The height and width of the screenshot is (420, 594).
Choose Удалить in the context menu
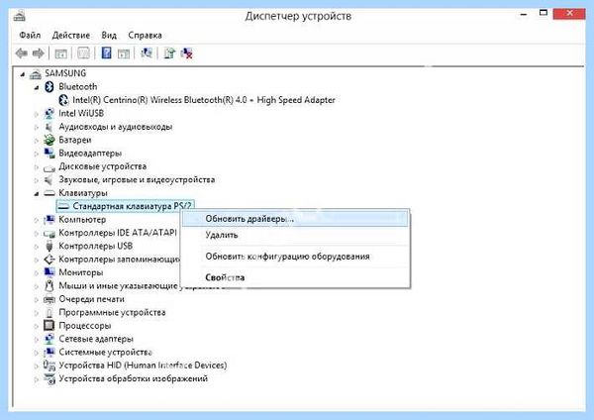tap(295, 235)
